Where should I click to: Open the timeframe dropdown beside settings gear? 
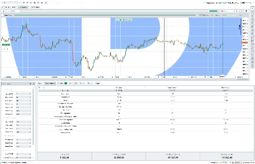click(13, 11)
